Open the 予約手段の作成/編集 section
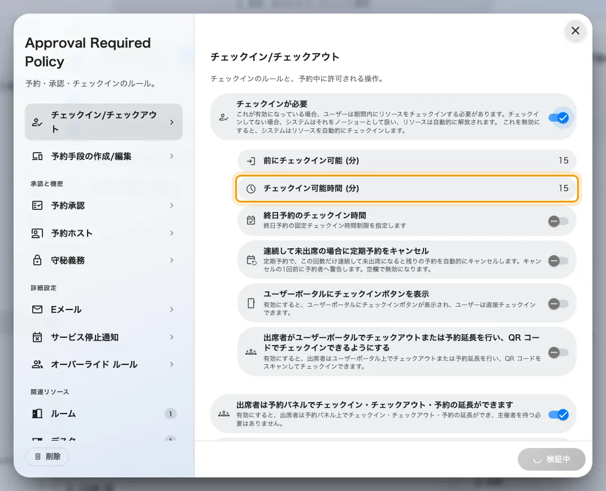606x491 pixels. [x=103, y=156]
